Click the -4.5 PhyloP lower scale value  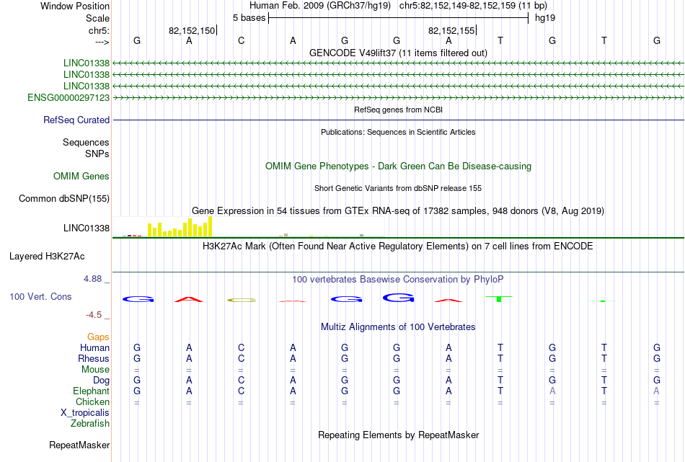[94, 315]
